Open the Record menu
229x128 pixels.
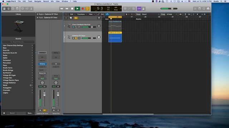[x=46, y=1]
